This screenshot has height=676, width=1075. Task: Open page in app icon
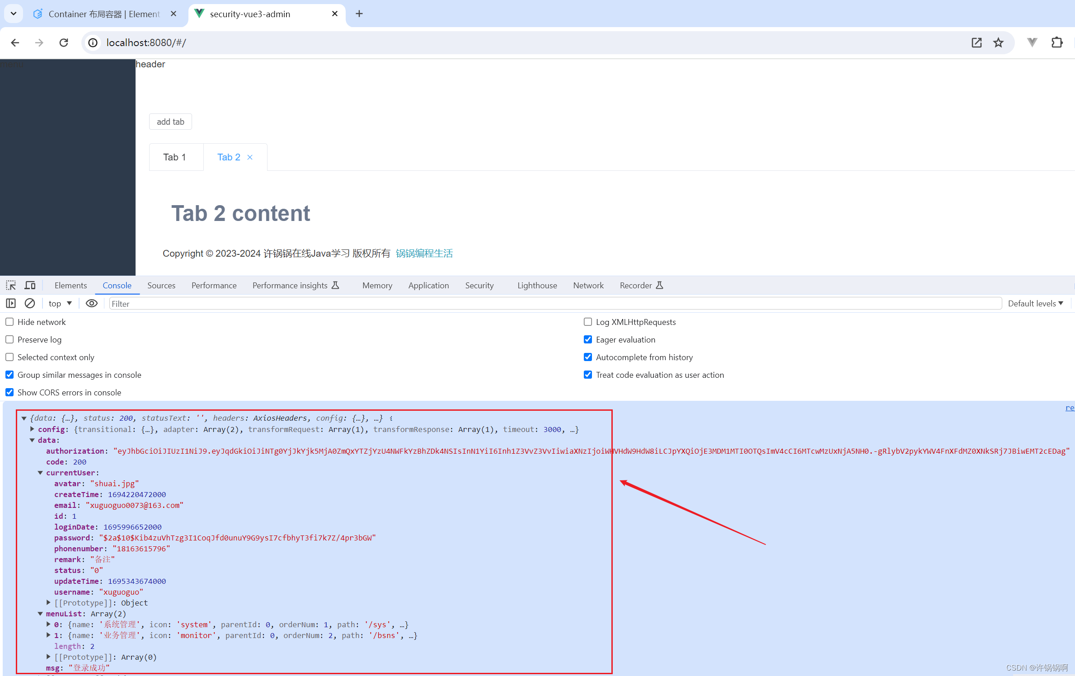click(976, 42)
